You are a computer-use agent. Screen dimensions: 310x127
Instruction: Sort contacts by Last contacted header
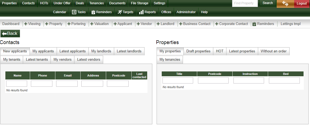(x=139, y=76)
